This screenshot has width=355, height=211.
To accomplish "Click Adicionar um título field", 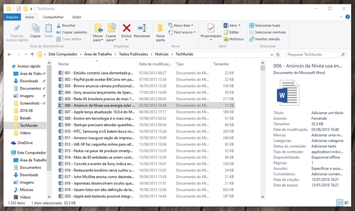I will (x=327, y=113).
